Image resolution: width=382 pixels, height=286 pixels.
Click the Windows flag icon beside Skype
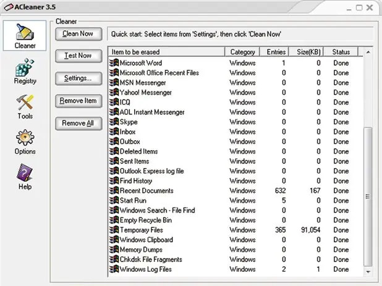[114, 122]
